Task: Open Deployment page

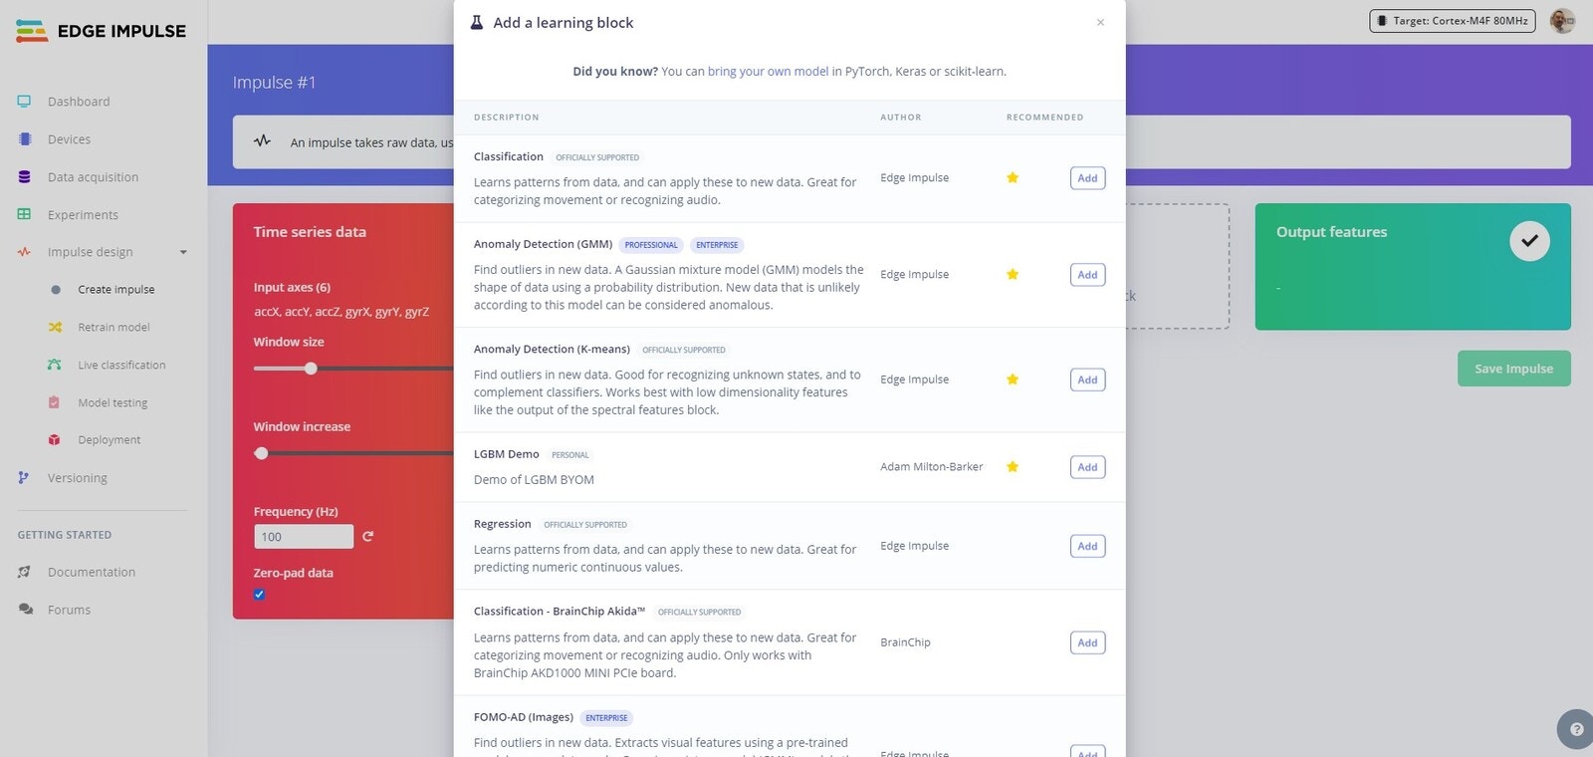Action: [109, 440]
